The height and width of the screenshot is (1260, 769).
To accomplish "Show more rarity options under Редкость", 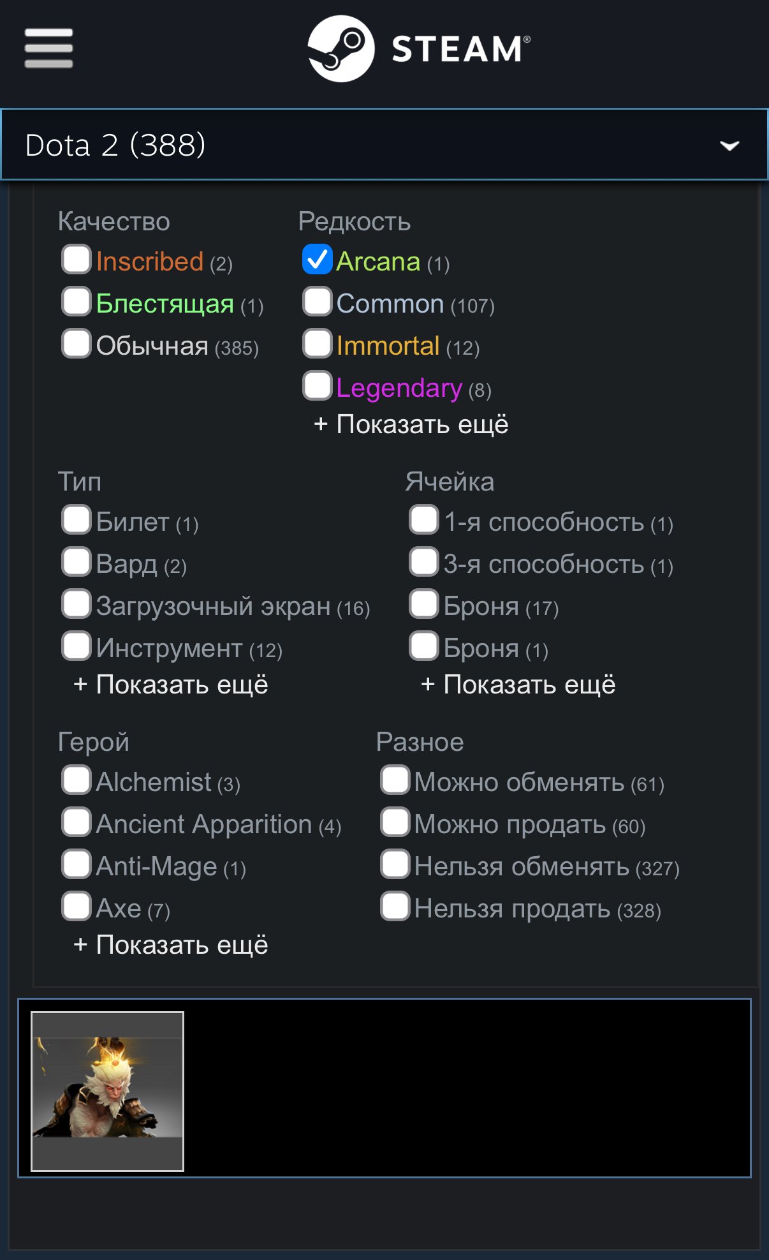I will tap(411, 424).
